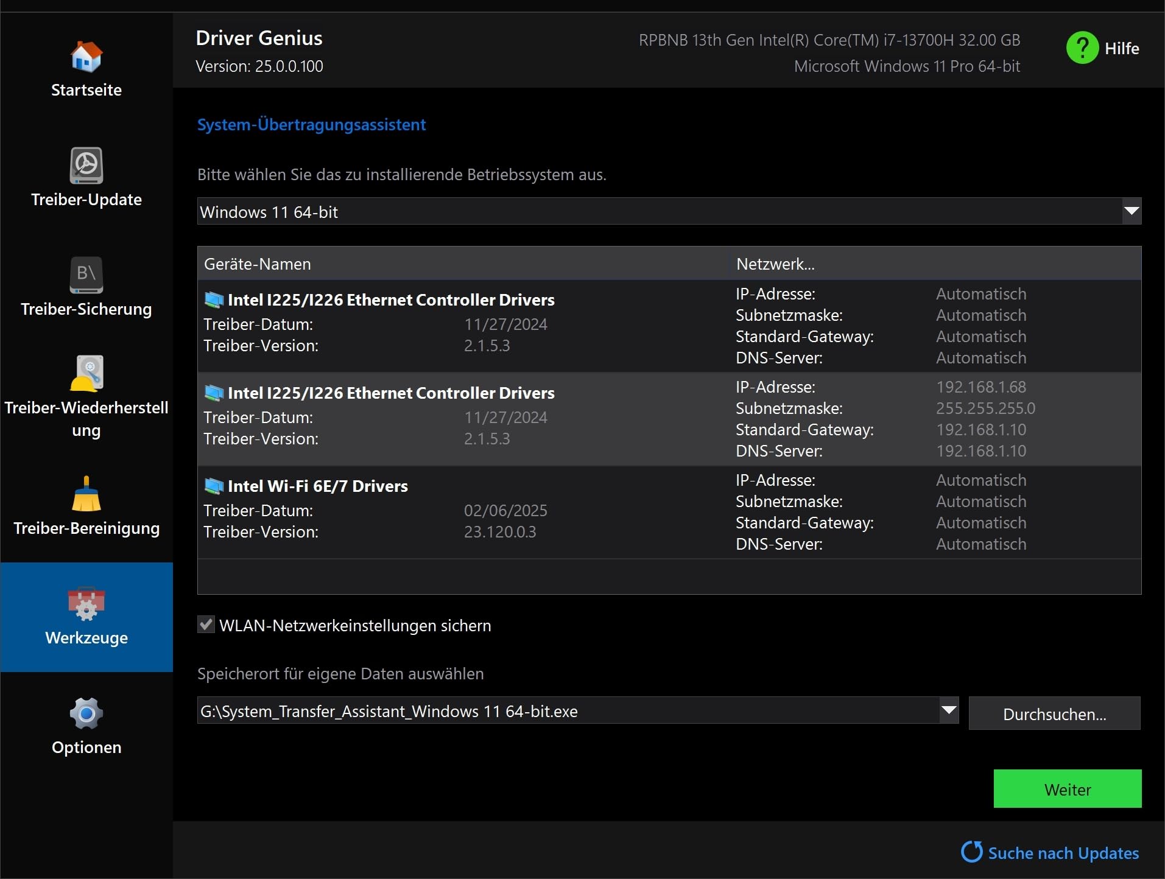
Task: Click the Werkzeuge toolbox icon
Action: click(x=86, y=604)
